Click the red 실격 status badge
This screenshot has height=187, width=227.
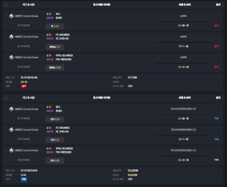[24, 86]
